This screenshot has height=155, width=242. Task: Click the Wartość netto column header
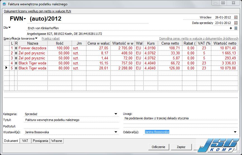pos(225,43)
